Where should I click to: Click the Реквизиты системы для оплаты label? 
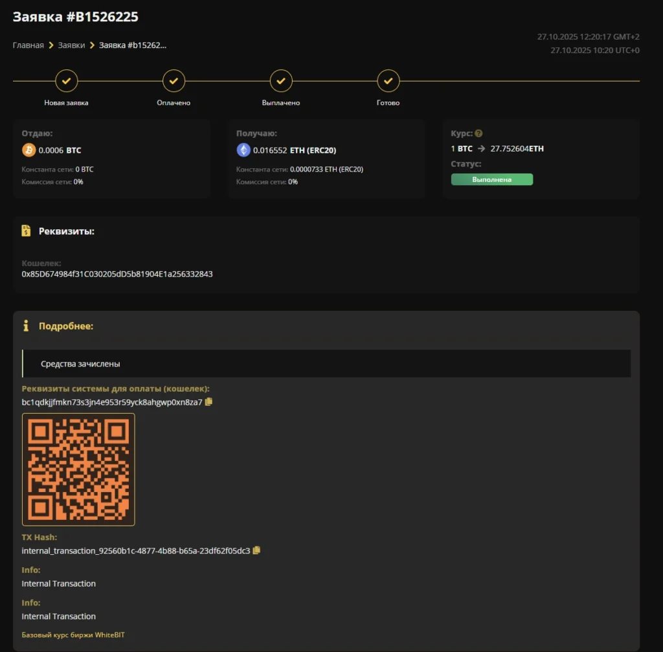point(115,388)
